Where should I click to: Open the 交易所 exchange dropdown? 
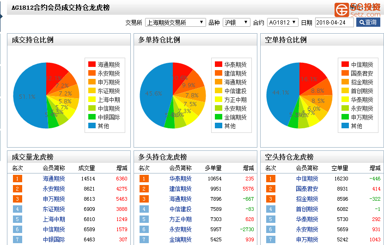coord(175,23)
